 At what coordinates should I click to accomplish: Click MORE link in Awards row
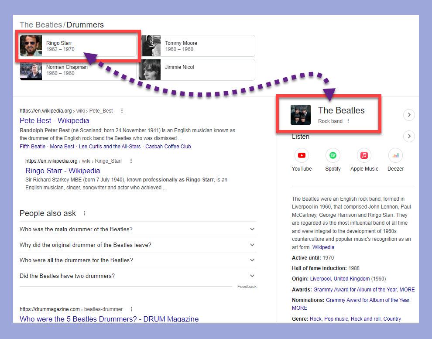(x=407, y=290)
